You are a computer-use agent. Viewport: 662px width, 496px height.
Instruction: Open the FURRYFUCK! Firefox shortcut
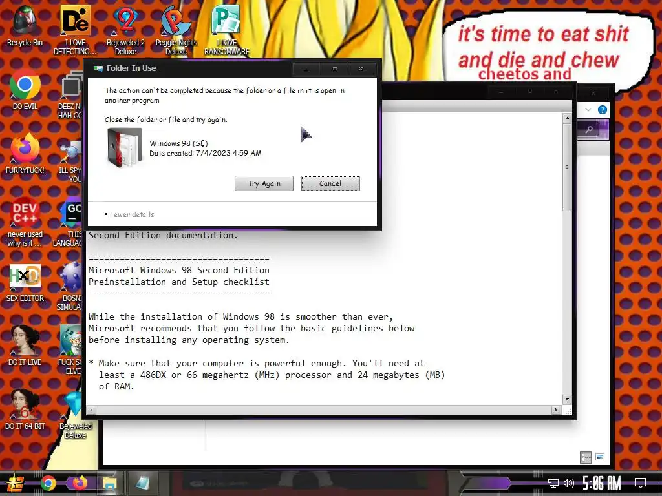click(x=25, y=154)
